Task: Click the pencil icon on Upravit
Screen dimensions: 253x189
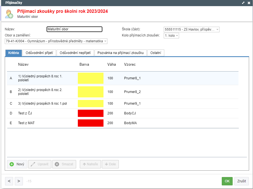Action: coord(33,164)
